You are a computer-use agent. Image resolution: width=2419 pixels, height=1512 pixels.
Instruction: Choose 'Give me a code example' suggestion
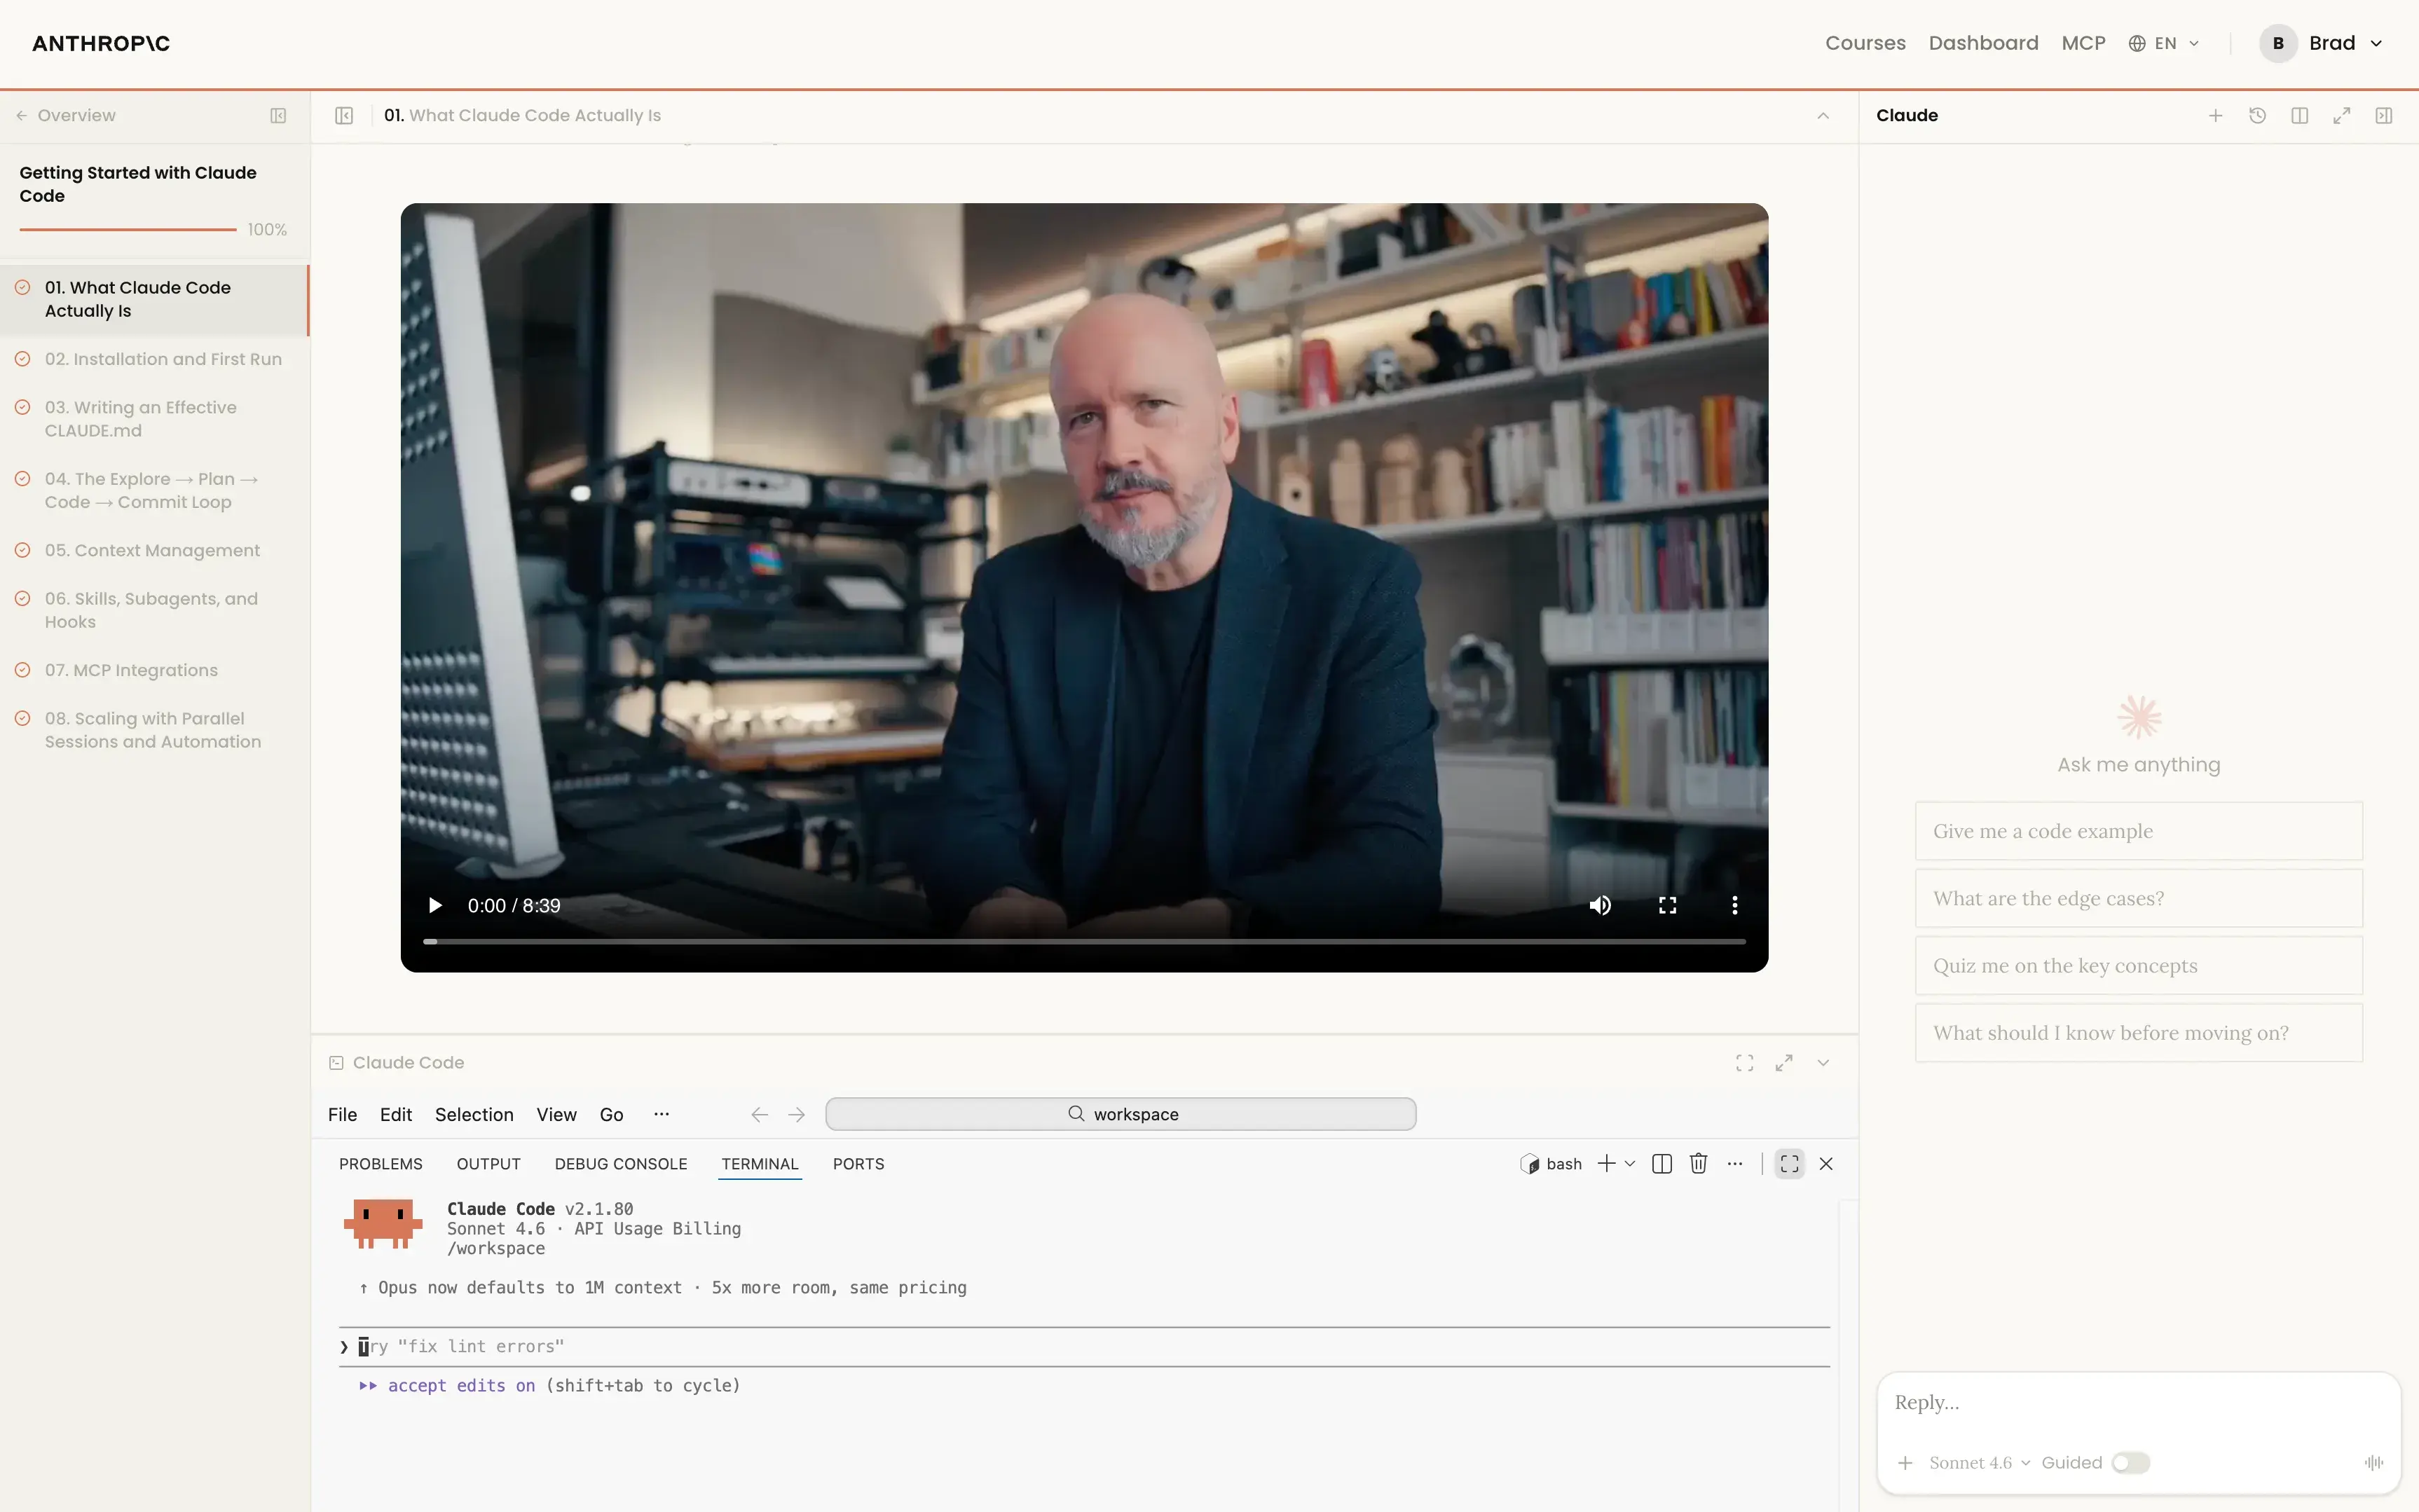[2138, 831]
